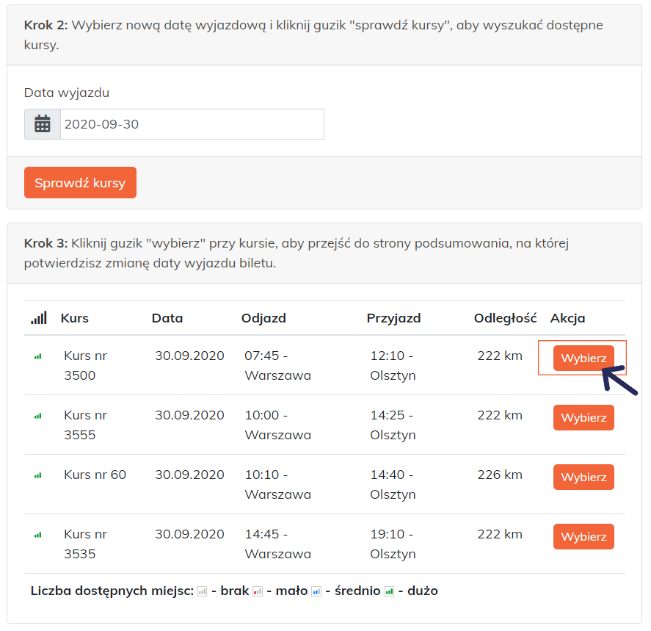Click the Odległość column header
This screenshot has width=651, height=631.
505,318
